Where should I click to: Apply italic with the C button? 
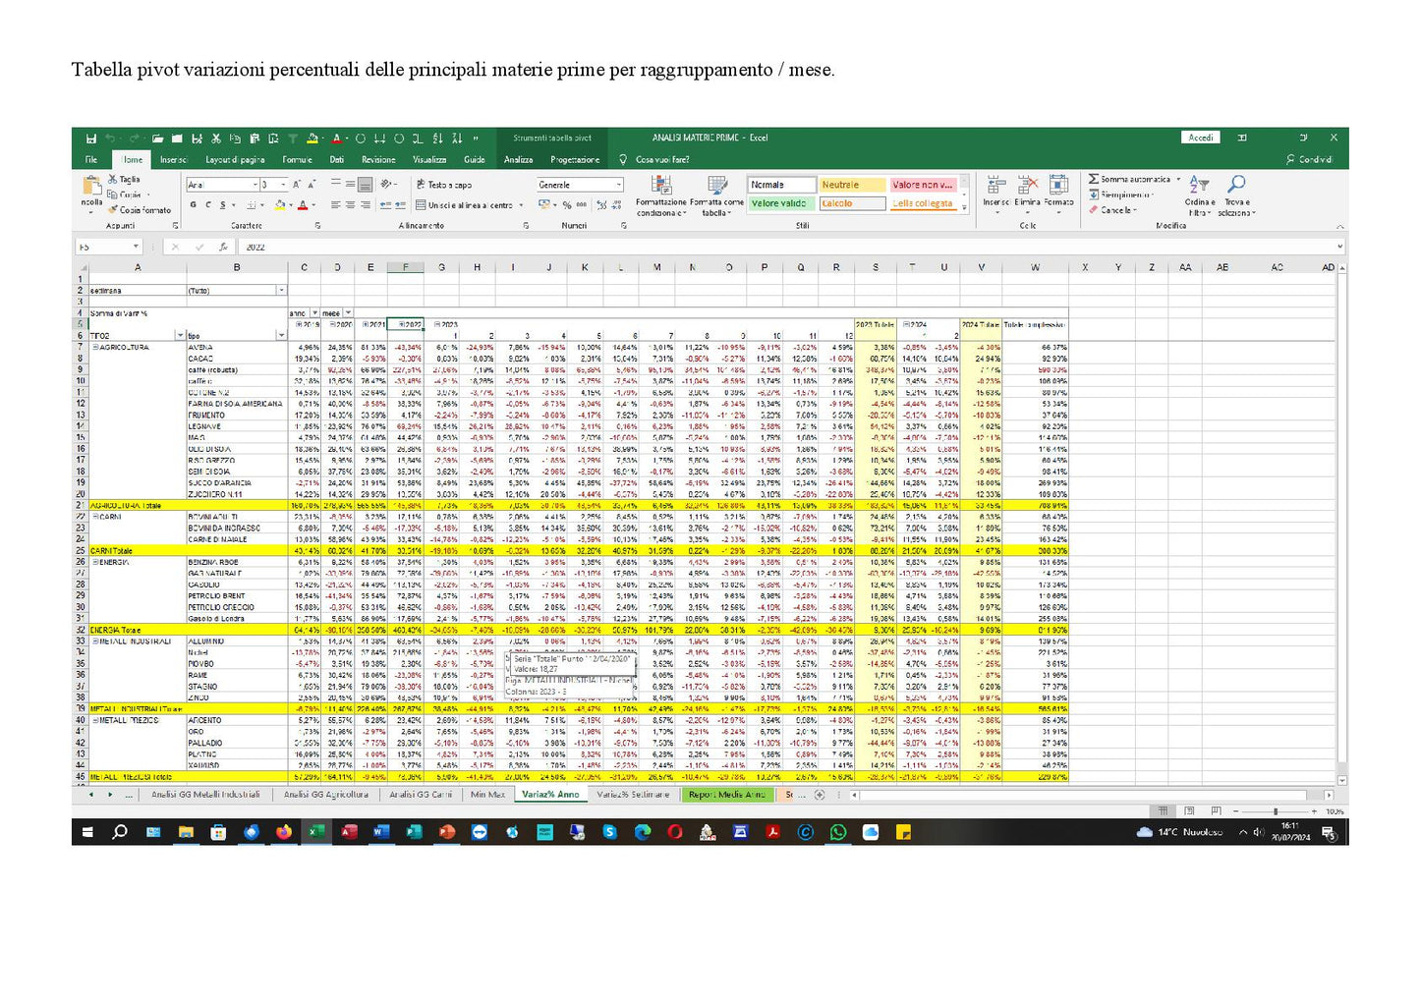208,205
